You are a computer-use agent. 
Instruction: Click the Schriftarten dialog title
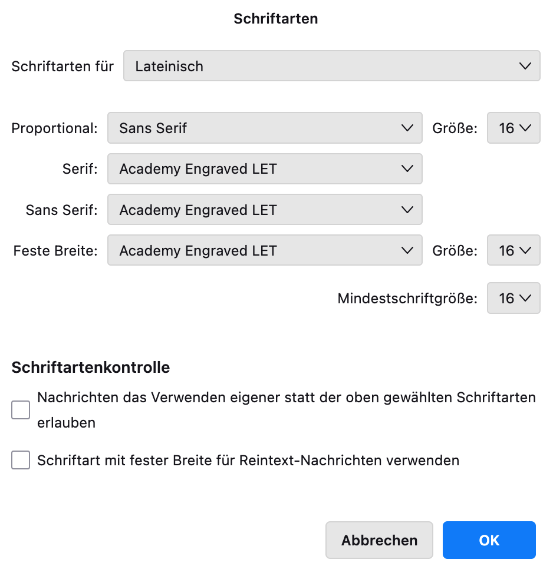(276, 19)
